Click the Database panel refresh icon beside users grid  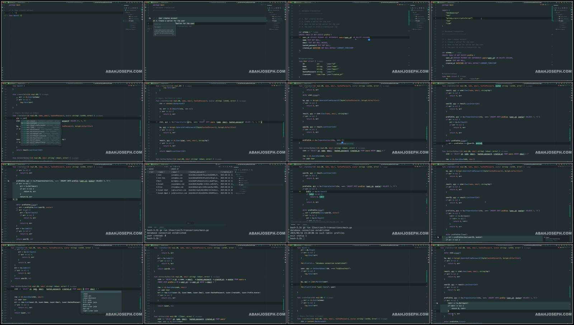237,169
